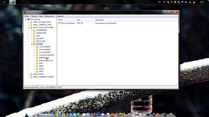Open the Action Center flag icon

[183, 2]
